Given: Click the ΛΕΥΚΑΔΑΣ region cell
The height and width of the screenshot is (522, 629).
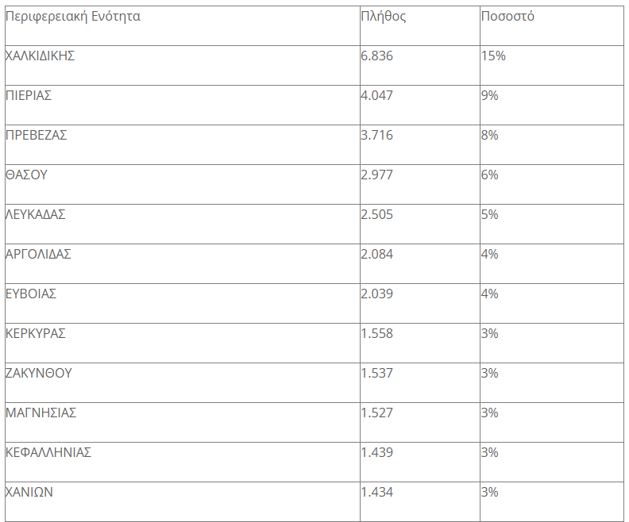Looking at the screenshot, I should (35, 215).
